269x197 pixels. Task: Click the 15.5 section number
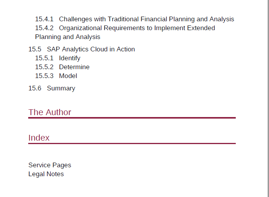coord(35,49)
